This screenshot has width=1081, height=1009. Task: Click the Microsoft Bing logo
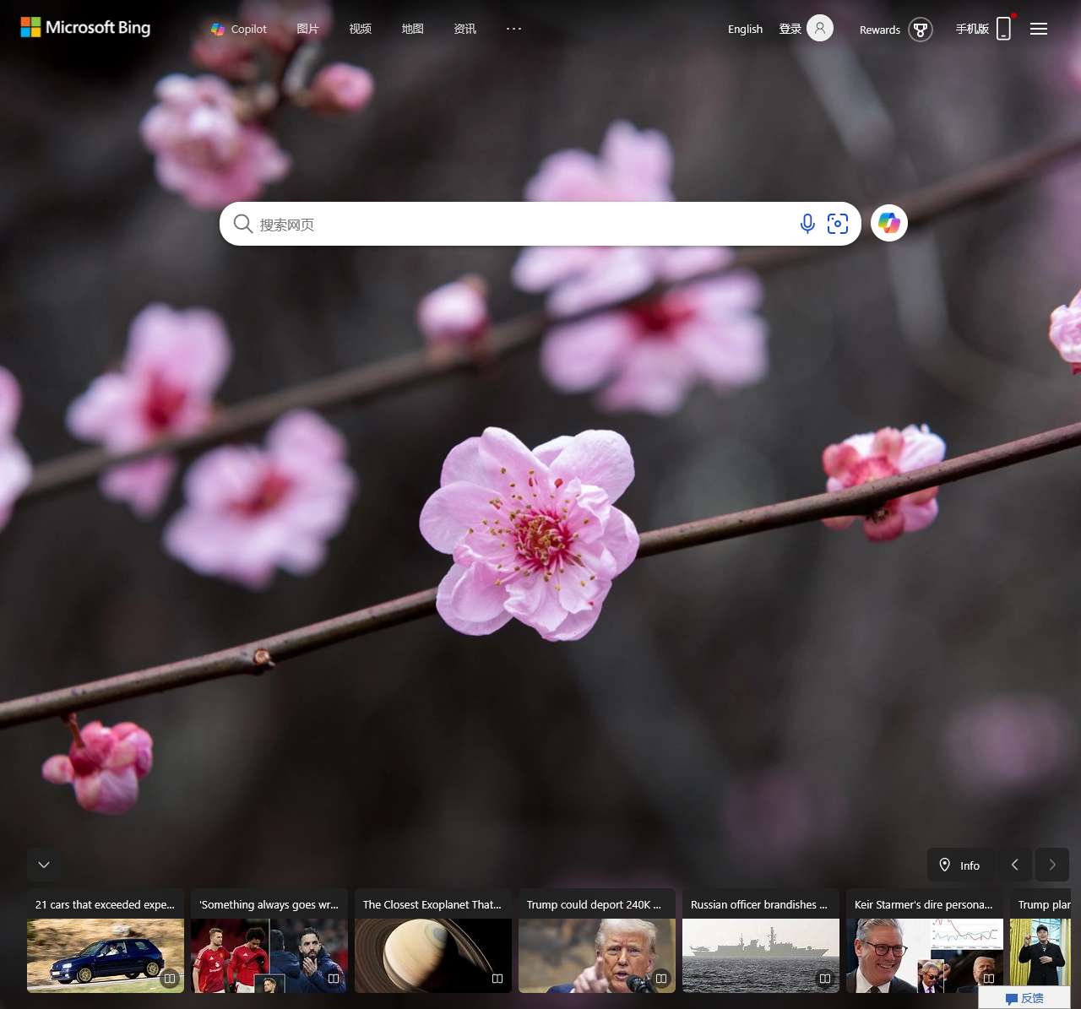tap(85, 28)
